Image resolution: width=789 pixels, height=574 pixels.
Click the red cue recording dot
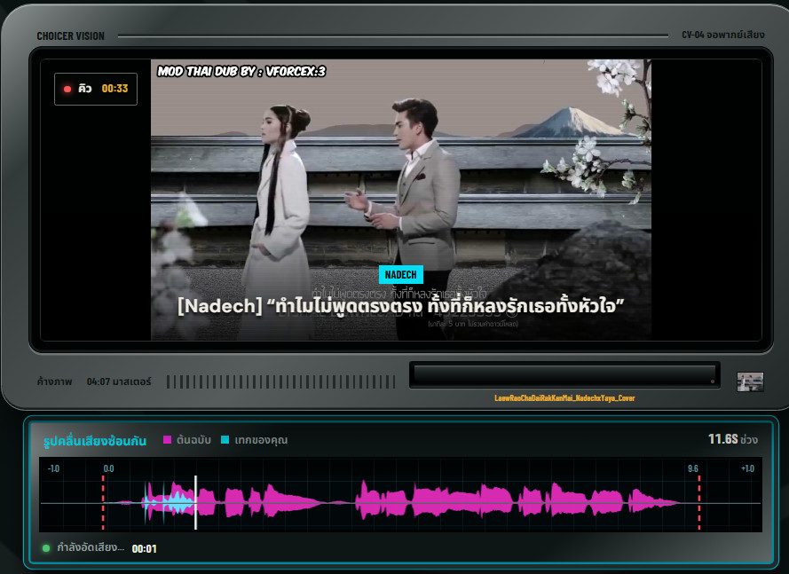[67, 89]
